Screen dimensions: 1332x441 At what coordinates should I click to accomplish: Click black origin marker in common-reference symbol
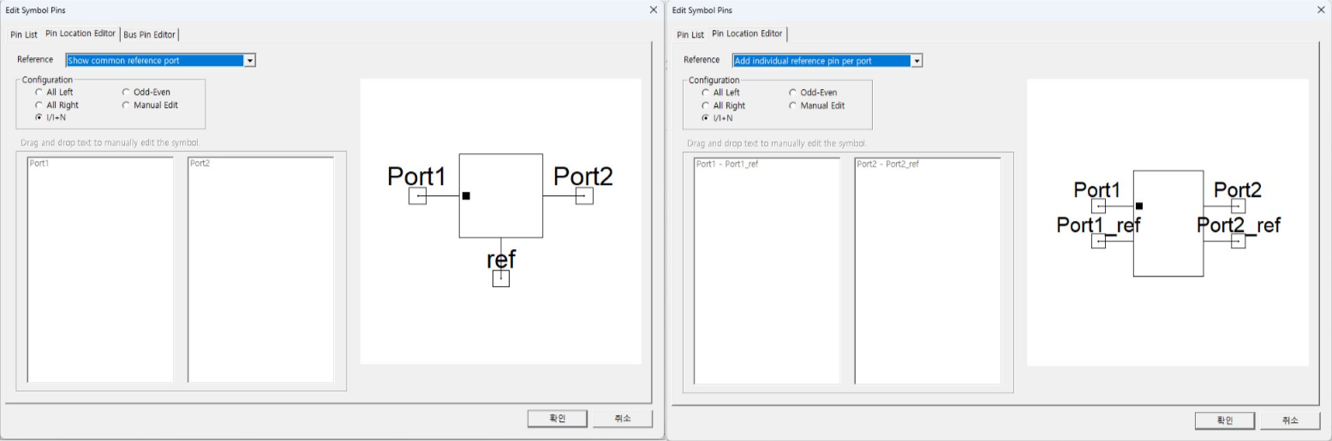466,196
